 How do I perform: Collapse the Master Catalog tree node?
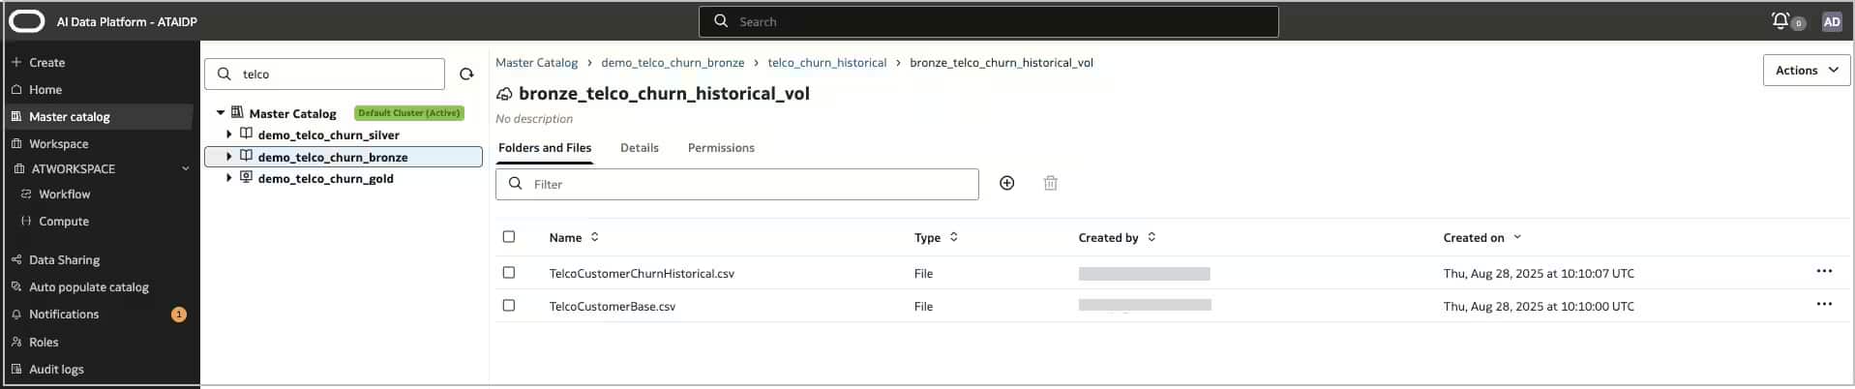point(221,113)
